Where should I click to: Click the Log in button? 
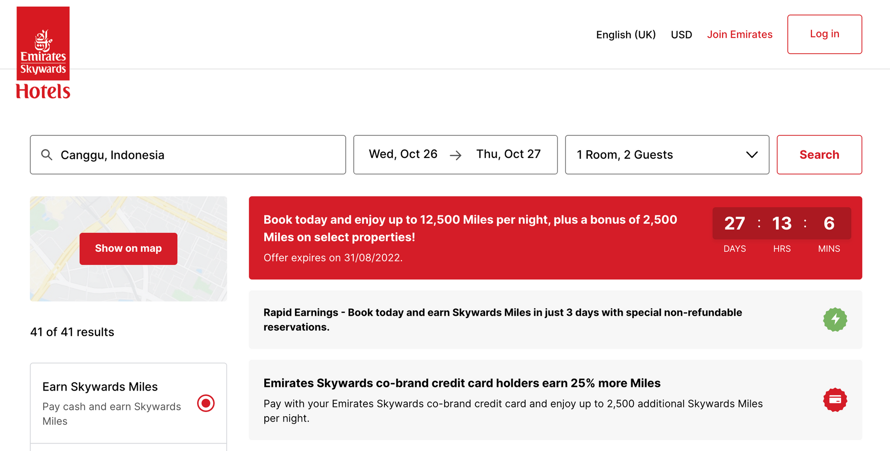825,34
